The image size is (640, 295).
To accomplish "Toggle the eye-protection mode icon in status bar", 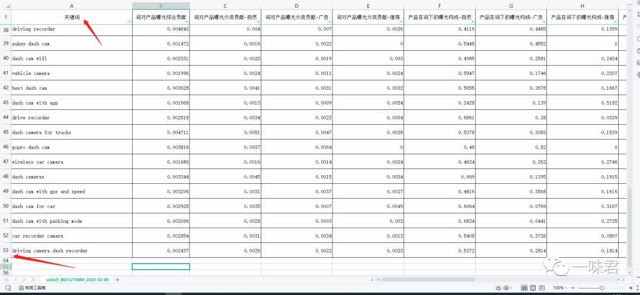I will 498,288.
